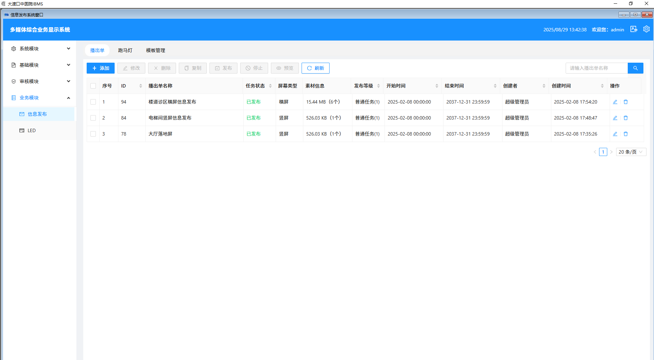Delete the 电梯间竖屏信息发布 row via trash icon
The height and width of the screenshot is (360, 654).
point(626,118)
